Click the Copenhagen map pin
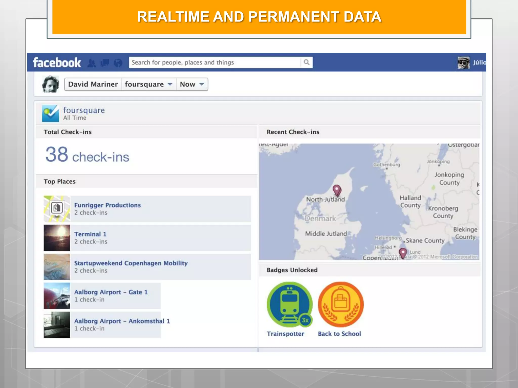518x388 pixels. click(403, 253)
